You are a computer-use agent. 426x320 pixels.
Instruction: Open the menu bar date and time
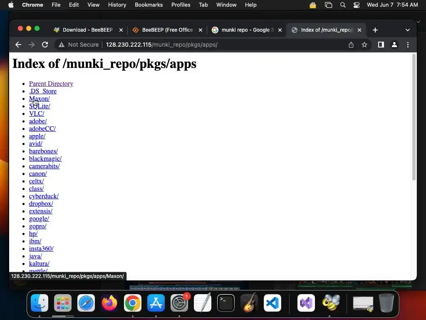point(392,5)
